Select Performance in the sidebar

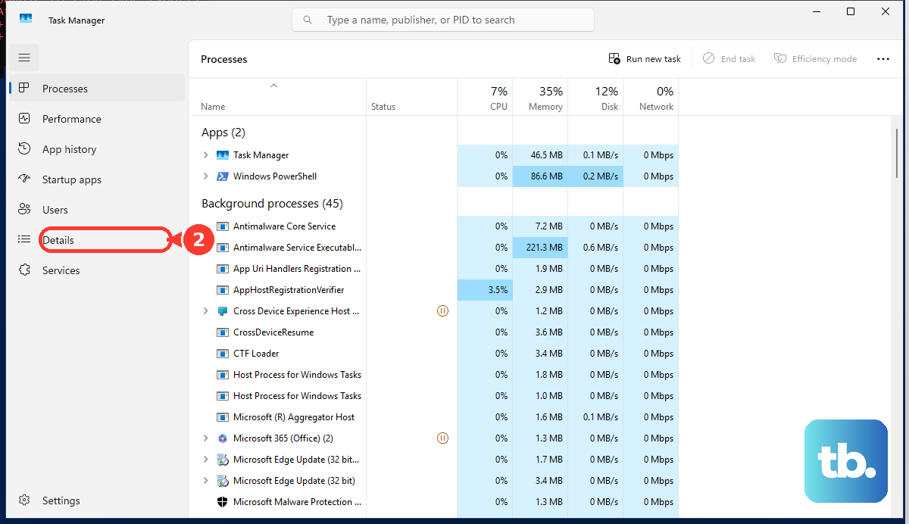click(x=97, y=119)
